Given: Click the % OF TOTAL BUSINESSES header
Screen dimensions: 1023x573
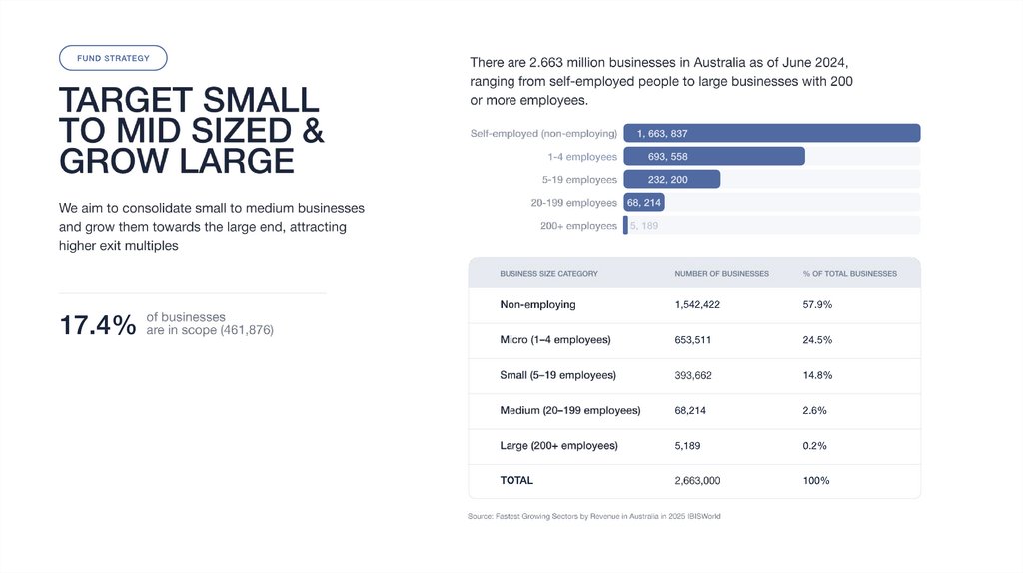Looking at the screenshot, I should [x=849, y=273].
